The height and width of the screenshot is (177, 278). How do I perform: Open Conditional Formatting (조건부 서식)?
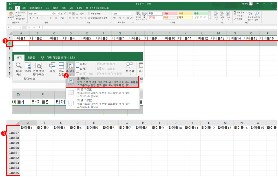[138, 16]
